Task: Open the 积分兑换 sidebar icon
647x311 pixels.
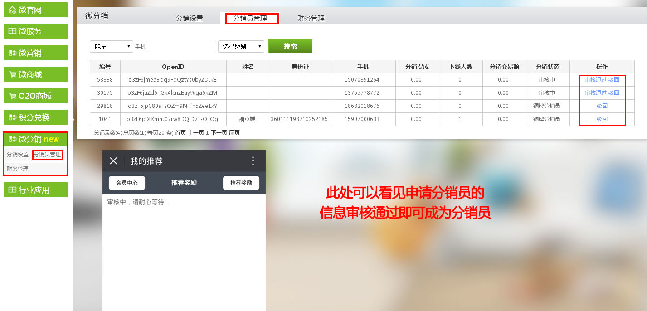Action: pyautogui.click(x=13, y=117)
